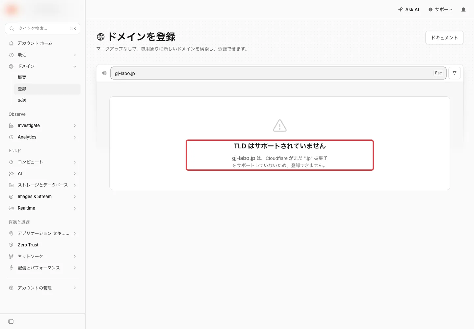474x329 pixels.
Task: Click the clock icon beside 最近
Action: (x=11, y=55)
